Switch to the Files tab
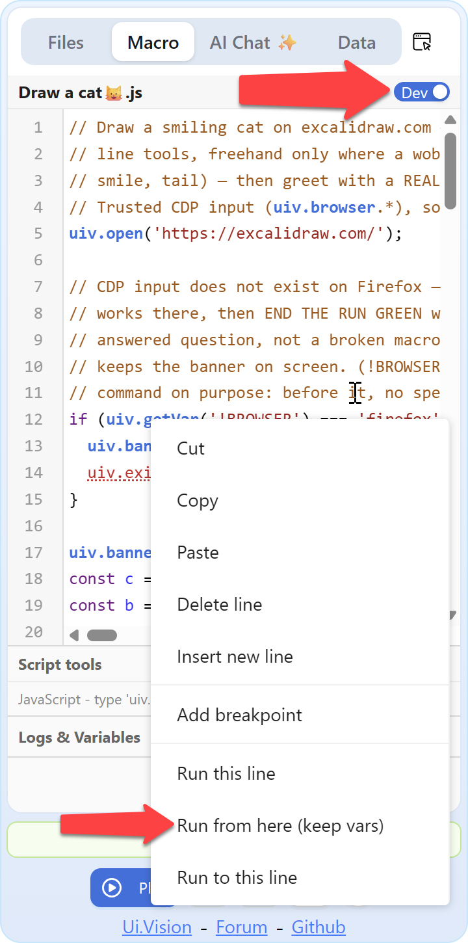468x943 pixels. (66, 43)
